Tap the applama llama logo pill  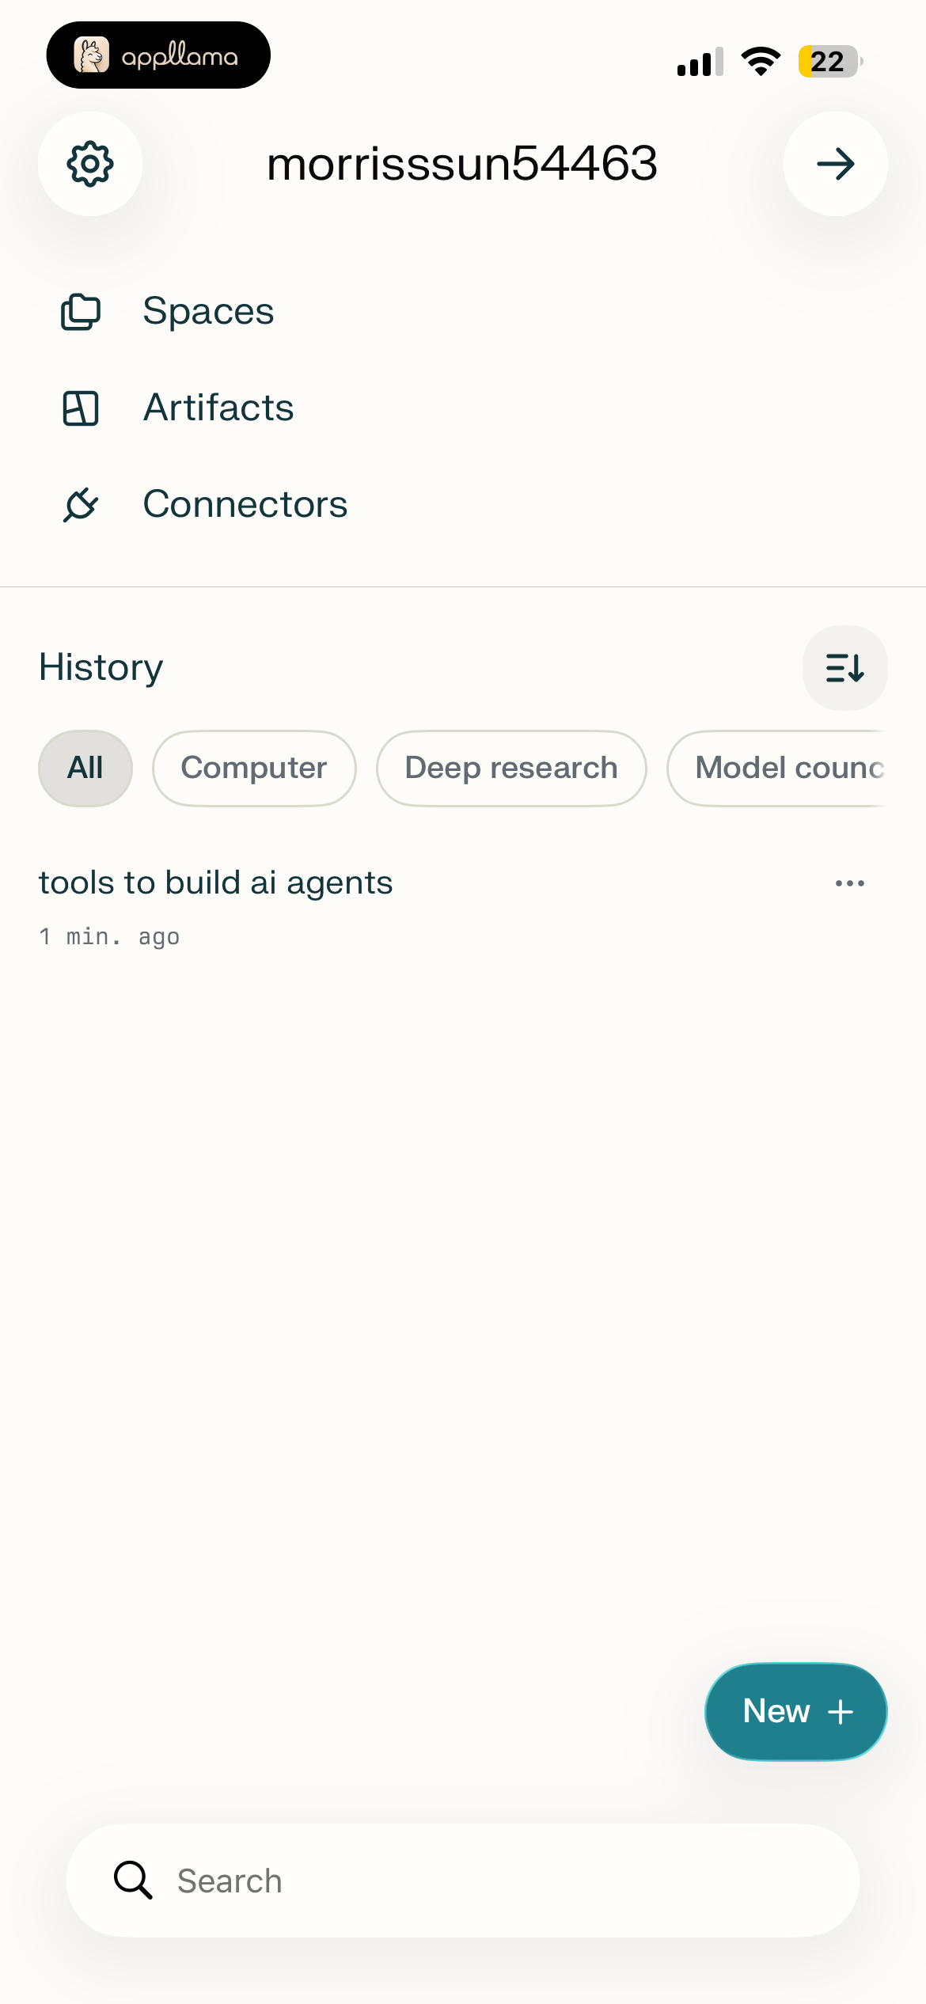[158, 55]
